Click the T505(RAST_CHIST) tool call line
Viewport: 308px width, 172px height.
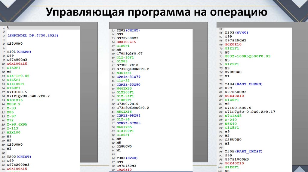click(x=244, y=151)
